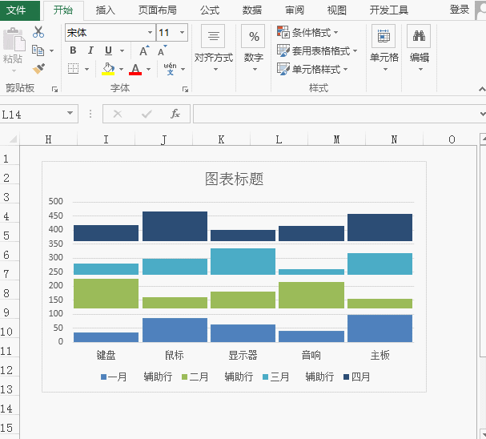Select the Format Painter brush icon

(38, 69)
